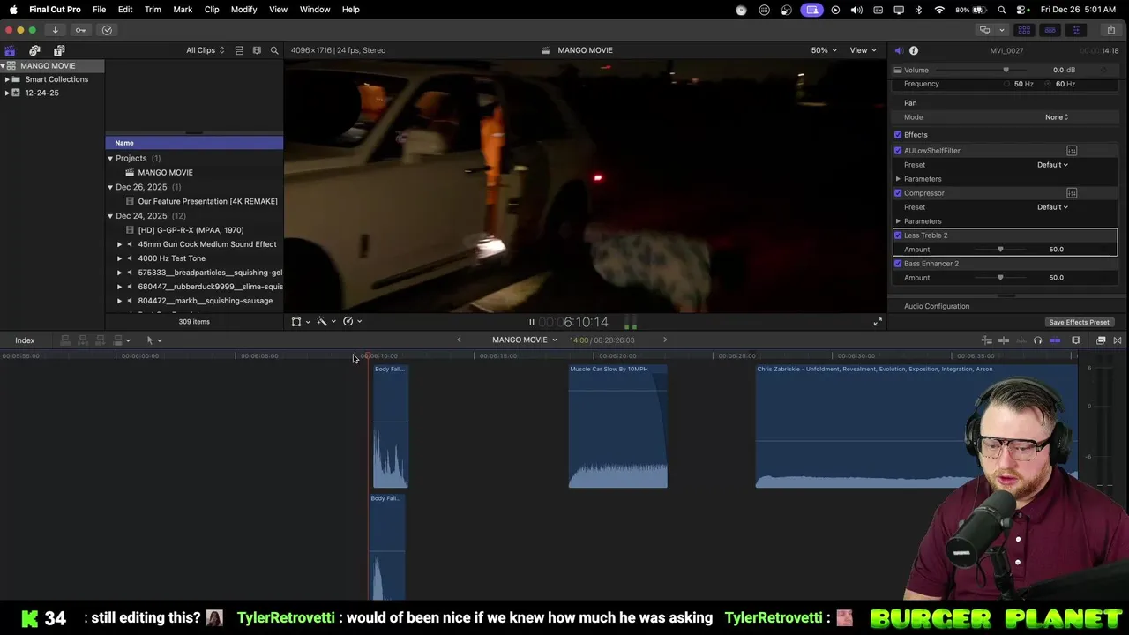This screenshot has height=635, width=1129.
Task: Expand the AULowShelfFilter Parameters section
Action: click(898, 179)
